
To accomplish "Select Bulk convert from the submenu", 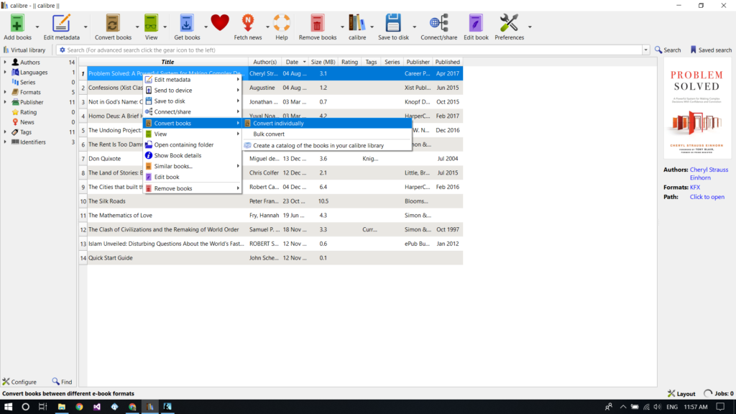I will 269,134.
